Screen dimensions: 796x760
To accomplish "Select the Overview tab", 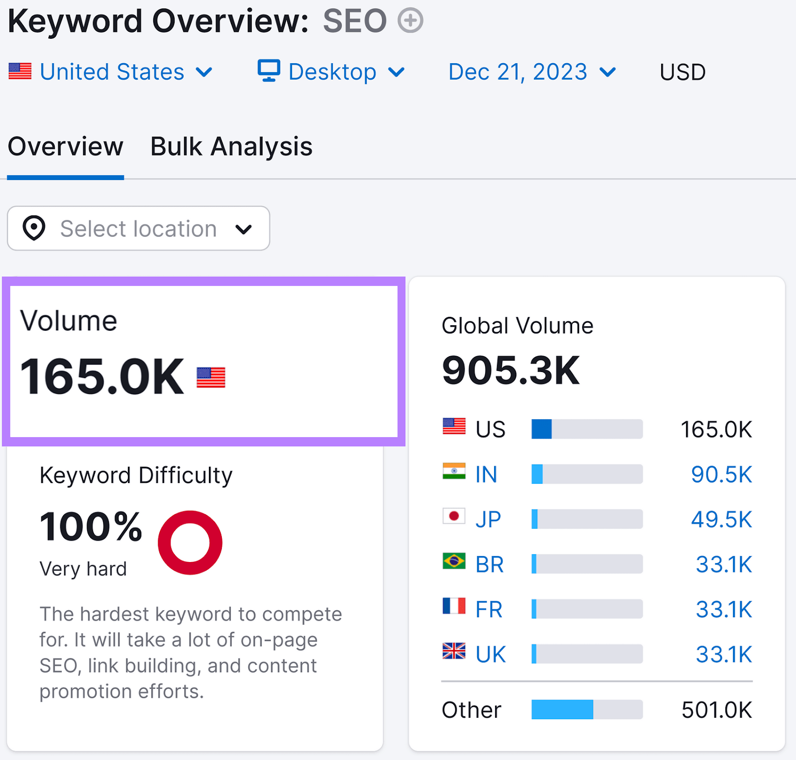I will coord(65,146).
